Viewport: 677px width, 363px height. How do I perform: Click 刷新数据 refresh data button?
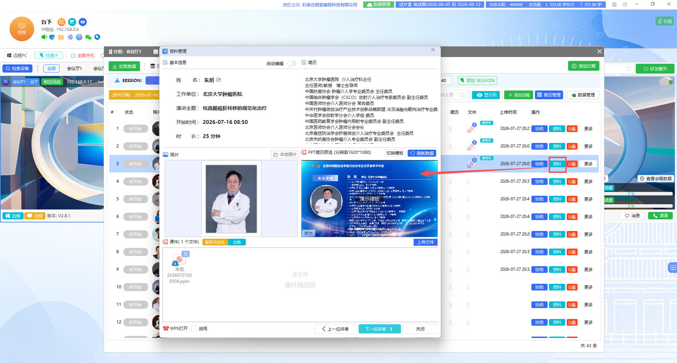(422, 153)
